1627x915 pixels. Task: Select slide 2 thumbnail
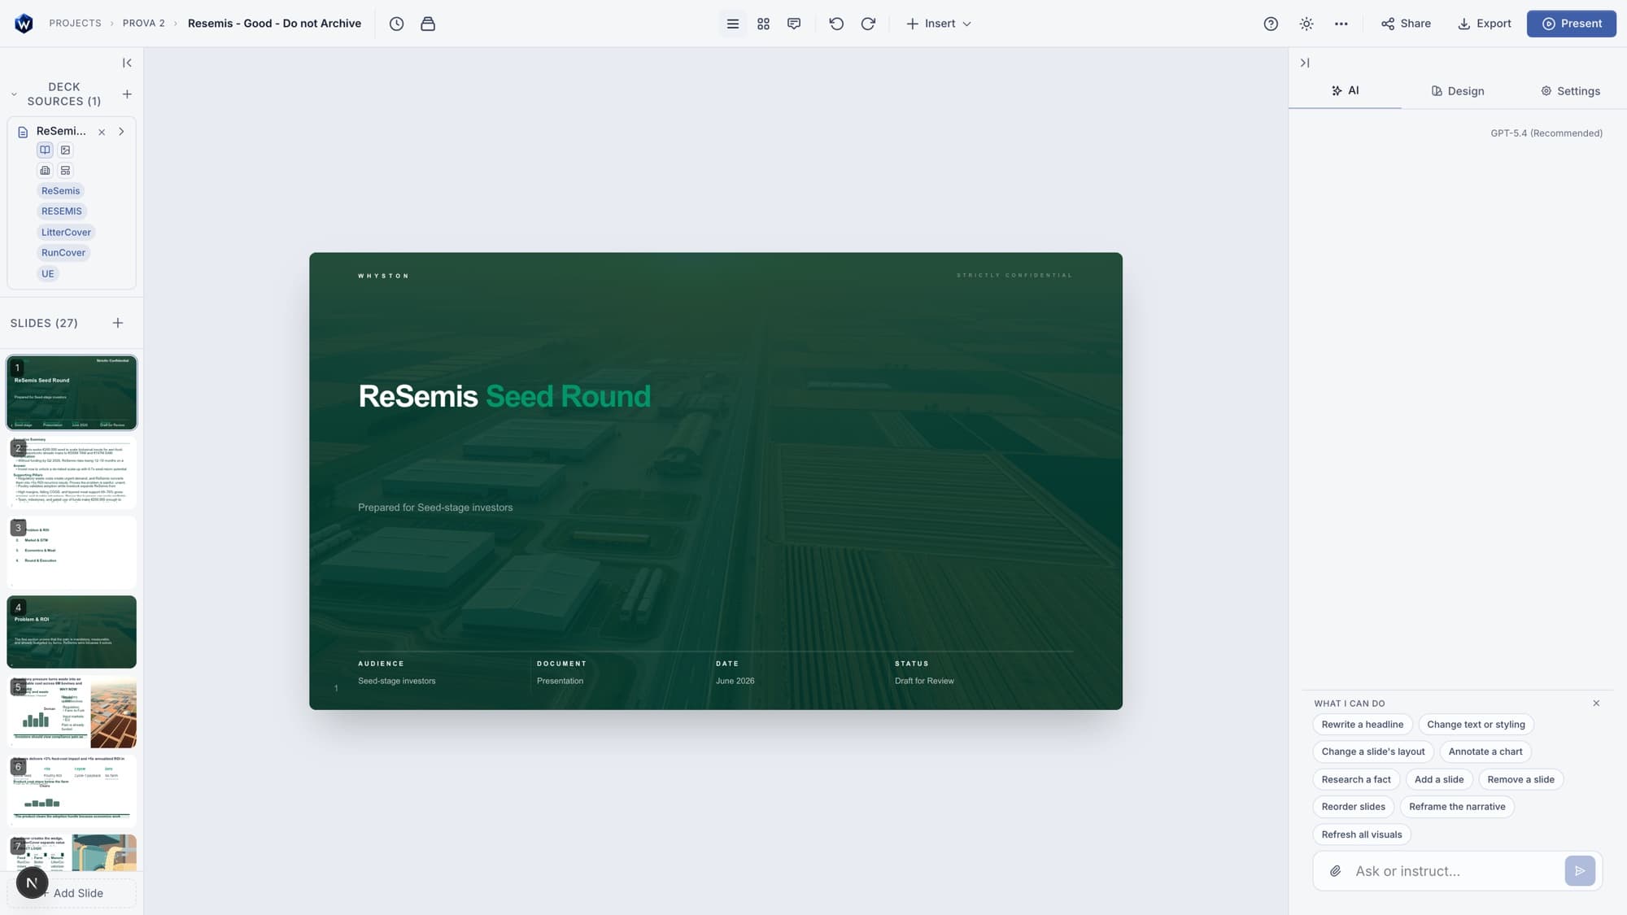coord(72,473)
